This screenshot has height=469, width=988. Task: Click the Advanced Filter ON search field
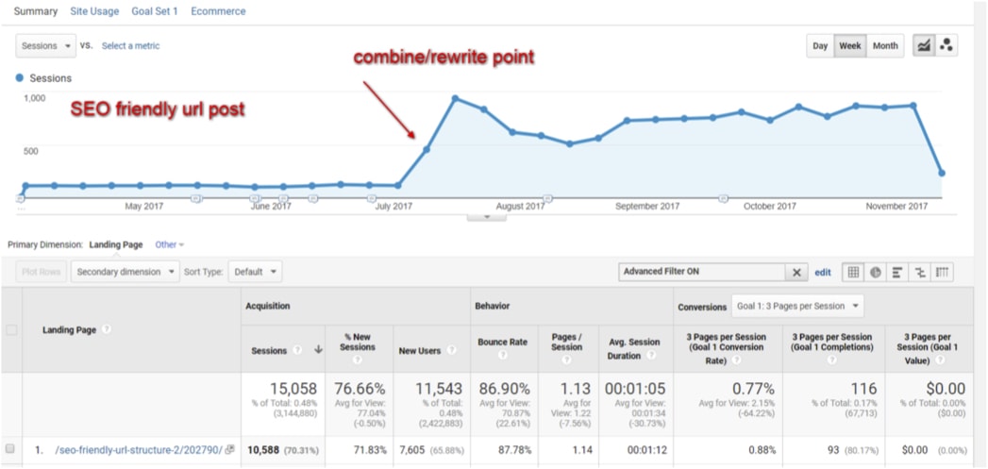click(x=702, y=272)
